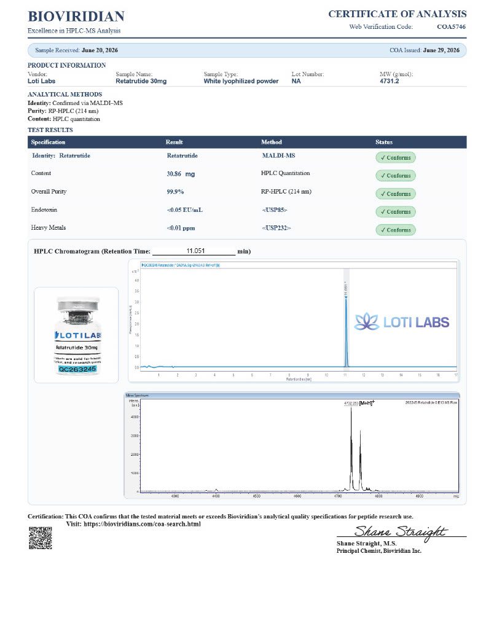The image size is (486, 629).
Task: Click the Shane Straight signature
Action: click(x=400, y=532)
